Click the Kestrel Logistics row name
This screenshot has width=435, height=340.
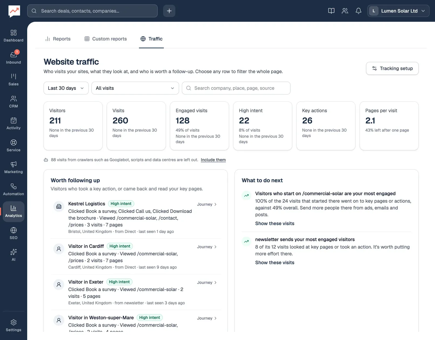[x=87, y=204]
